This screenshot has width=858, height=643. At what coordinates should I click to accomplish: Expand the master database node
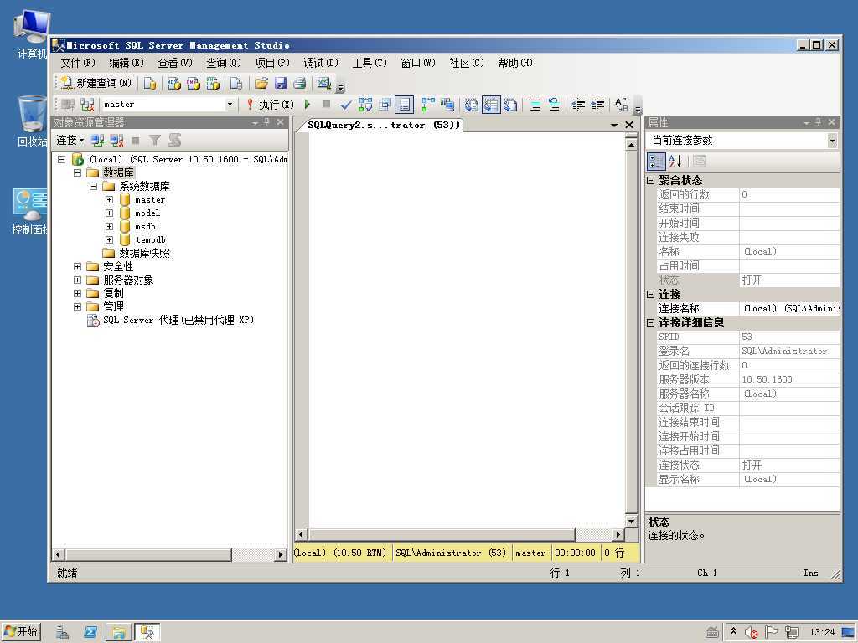pos(110,199)
